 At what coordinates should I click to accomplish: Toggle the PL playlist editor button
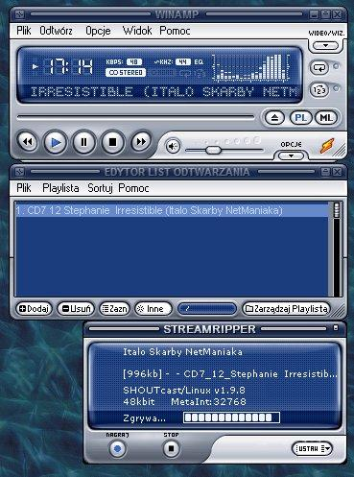pyautogui.click(x=300, y=118)
